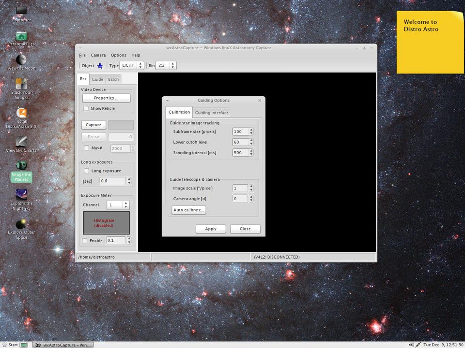The image size is (465, 348).
Task: Toggle the Exposure Meter Enable checkbox
Action: pyautogui.click(x=85, y=241)
